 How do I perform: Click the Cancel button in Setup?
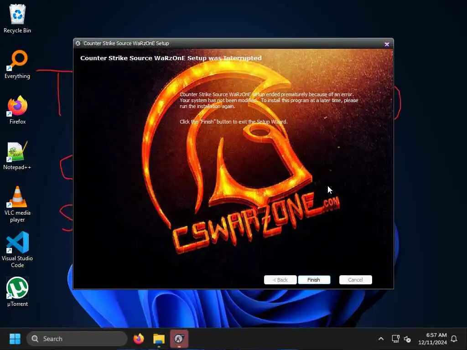coord(355,280)
